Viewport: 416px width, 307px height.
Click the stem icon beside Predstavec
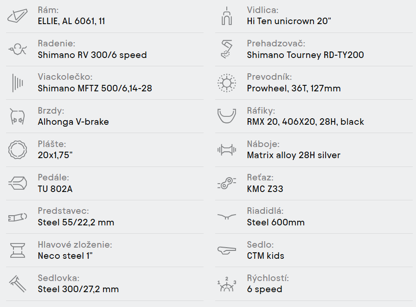click(x=18, y=217)
